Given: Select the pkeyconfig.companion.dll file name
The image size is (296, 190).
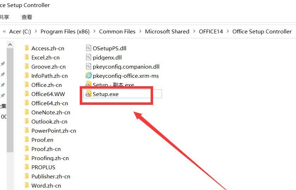Looking at the screenshot, I should (126, 66).
